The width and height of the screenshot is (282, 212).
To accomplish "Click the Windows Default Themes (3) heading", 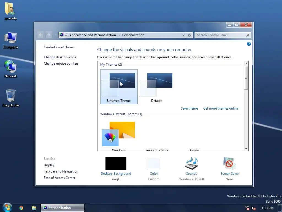I will (x=121, y=114).
